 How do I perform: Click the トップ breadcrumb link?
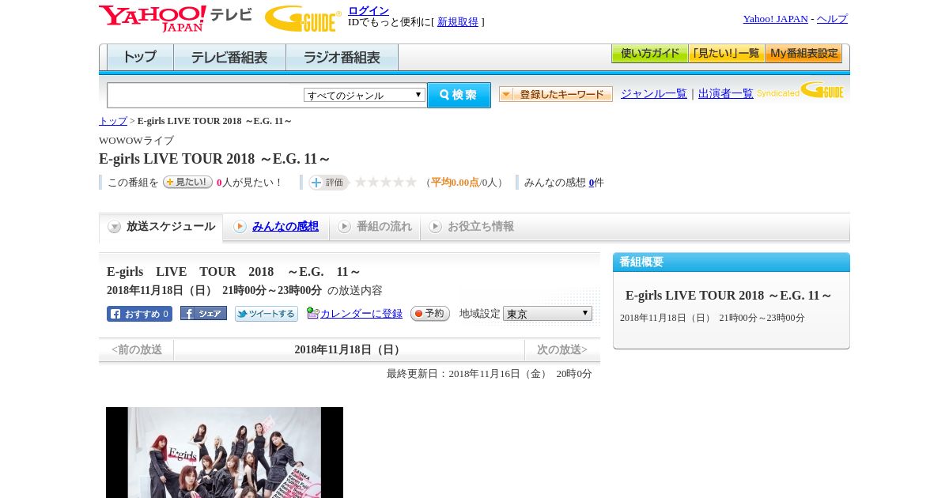(113, 121)
